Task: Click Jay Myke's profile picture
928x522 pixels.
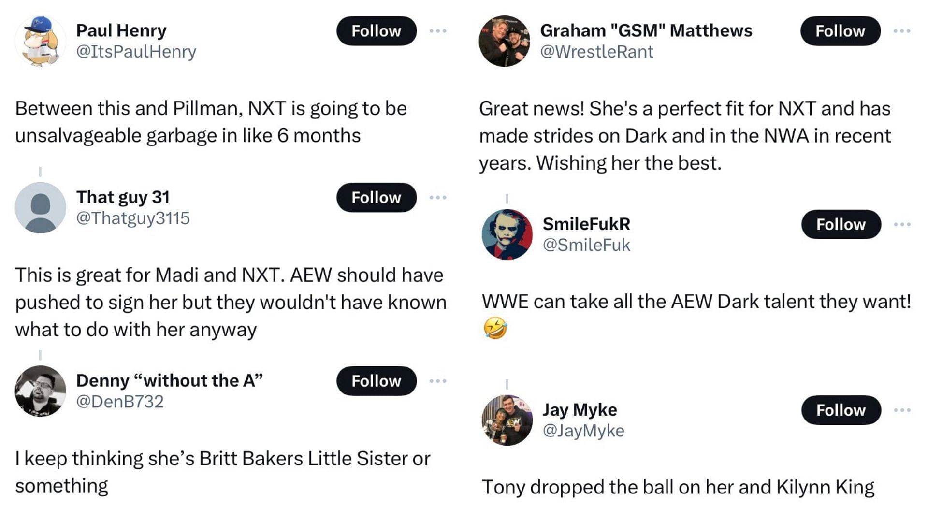Action: pos(507,420)
